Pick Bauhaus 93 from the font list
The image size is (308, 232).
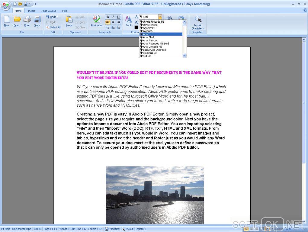click(161, 53)
